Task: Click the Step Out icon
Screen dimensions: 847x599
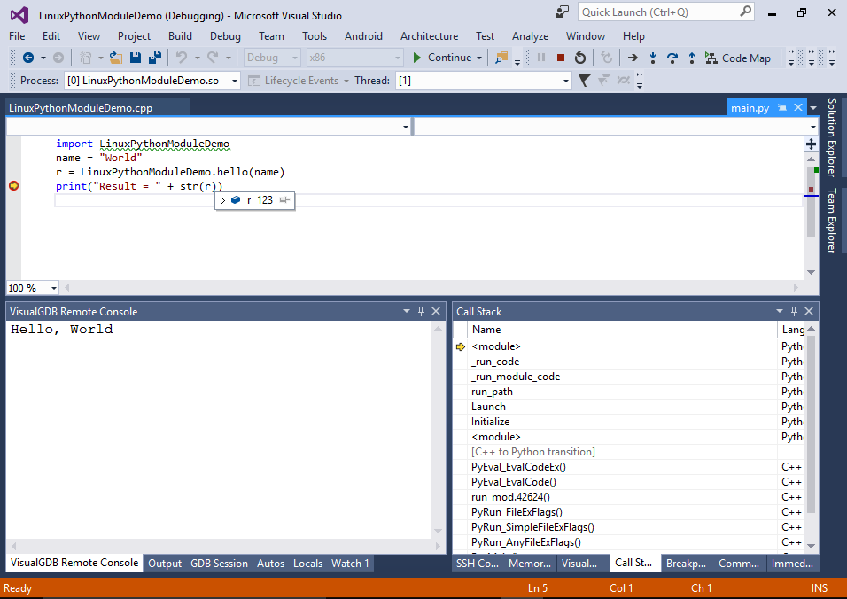Action: point(691,58)
